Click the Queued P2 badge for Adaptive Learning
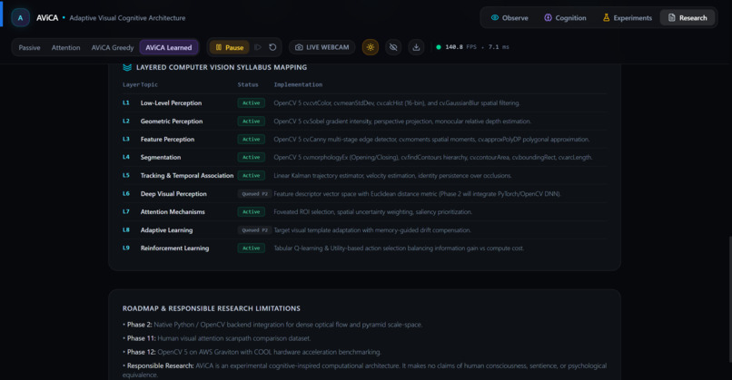This screenshot has height=380, width=732. [254, 230]
